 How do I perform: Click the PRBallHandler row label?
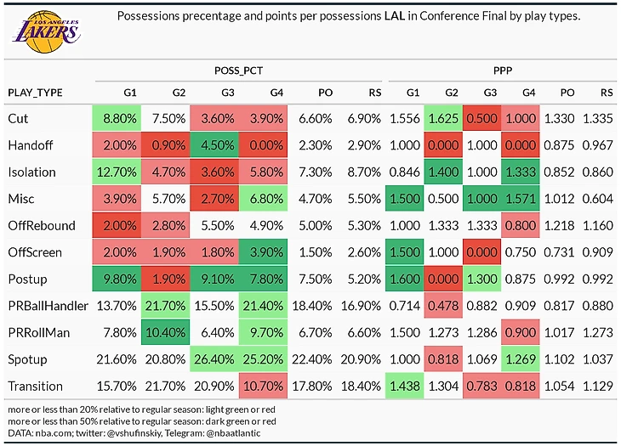[x=48, y=306]
